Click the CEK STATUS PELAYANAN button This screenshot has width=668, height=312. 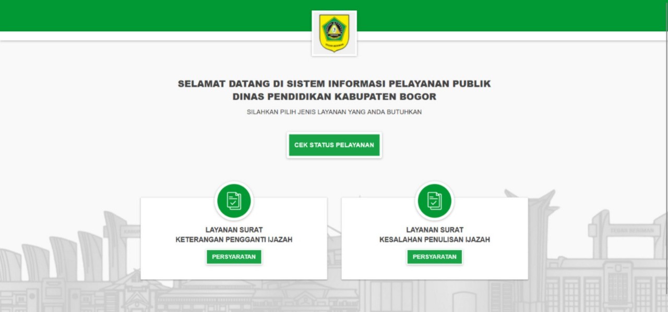pyautogui.click(x=334, y=145)
